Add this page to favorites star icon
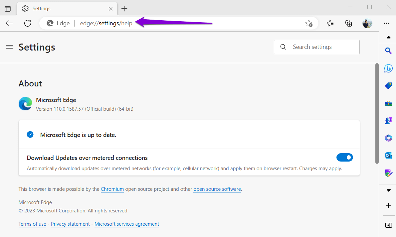 click(x=309, y=24)
